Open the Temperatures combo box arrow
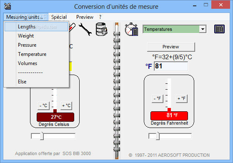Viewport: 233px width, 163px height. [x=203, y=29]
